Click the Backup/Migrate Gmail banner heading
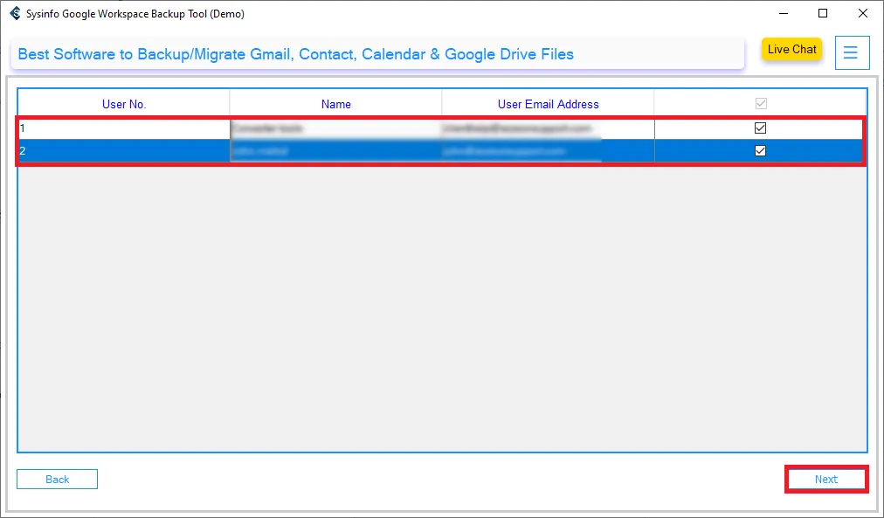 click(296, 54)
